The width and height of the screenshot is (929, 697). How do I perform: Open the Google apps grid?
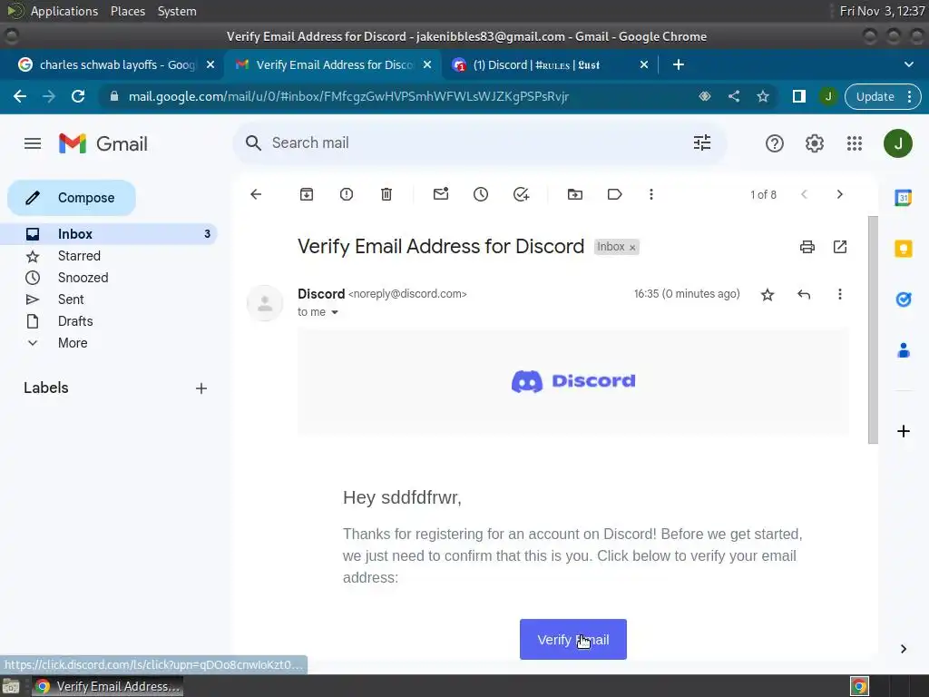855,143
